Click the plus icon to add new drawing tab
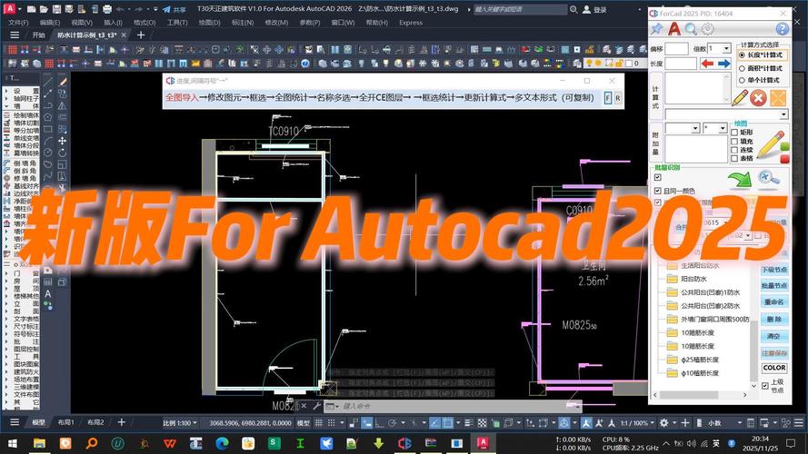This screenshot has width=808, height=454. click(141, 35)
